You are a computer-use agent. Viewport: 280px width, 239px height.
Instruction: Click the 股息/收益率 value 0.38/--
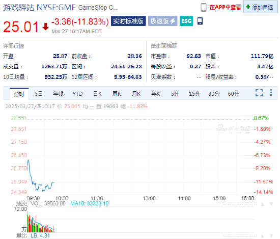[264, 77]
